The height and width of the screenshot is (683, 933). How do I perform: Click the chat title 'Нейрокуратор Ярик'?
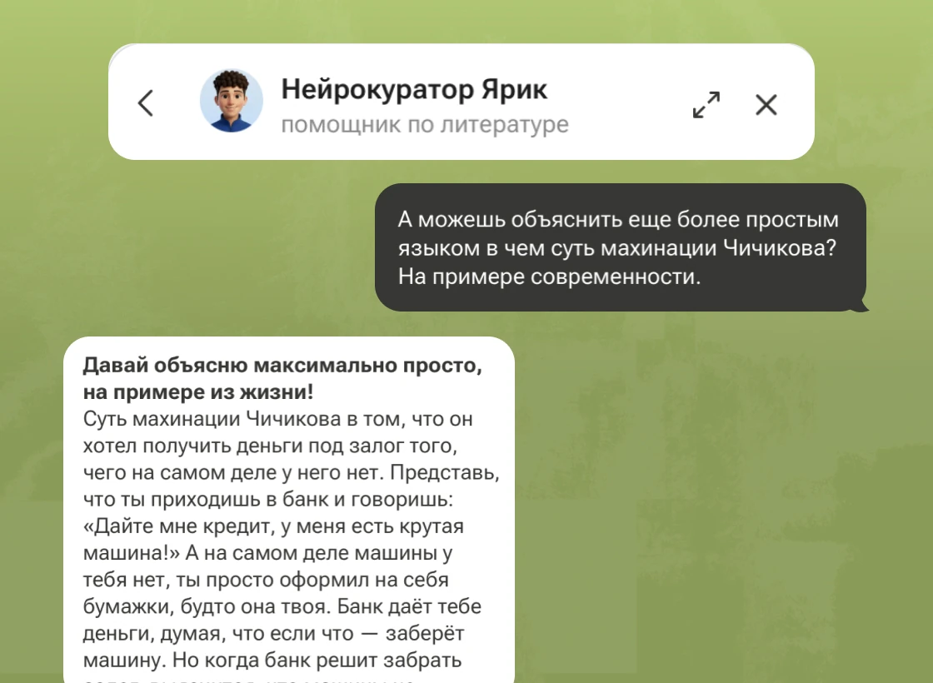[x=414, y=89]
